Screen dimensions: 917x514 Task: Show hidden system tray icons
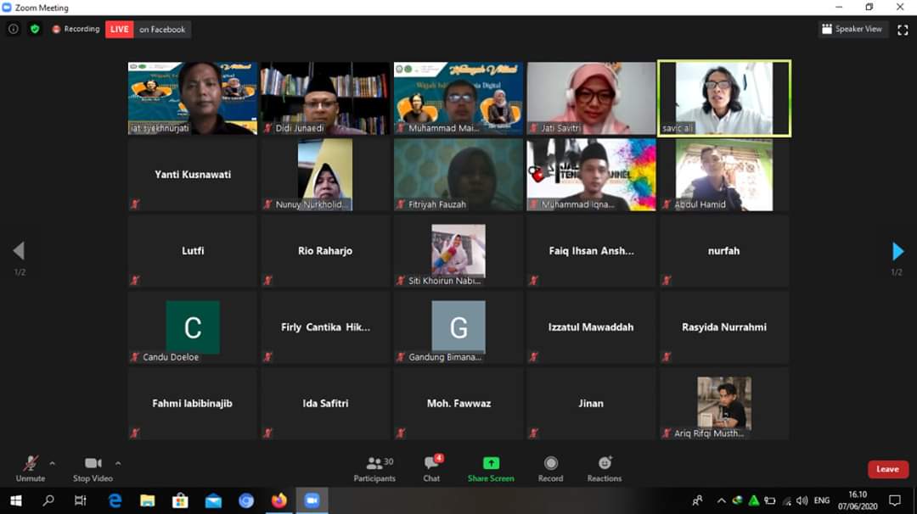pos(721,500)
